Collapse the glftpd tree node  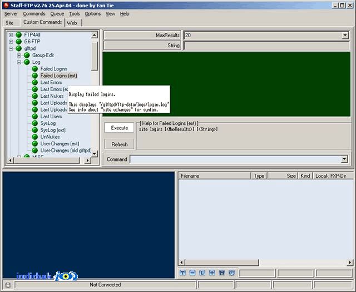click(x=11, y=48)
